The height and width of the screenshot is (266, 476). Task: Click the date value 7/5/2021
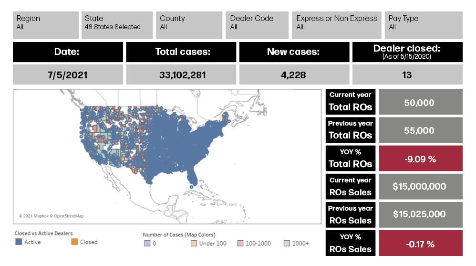(x=68, y=75)
